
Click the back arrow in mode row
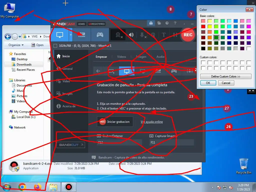pyautogui.click(x=98, y=71)
